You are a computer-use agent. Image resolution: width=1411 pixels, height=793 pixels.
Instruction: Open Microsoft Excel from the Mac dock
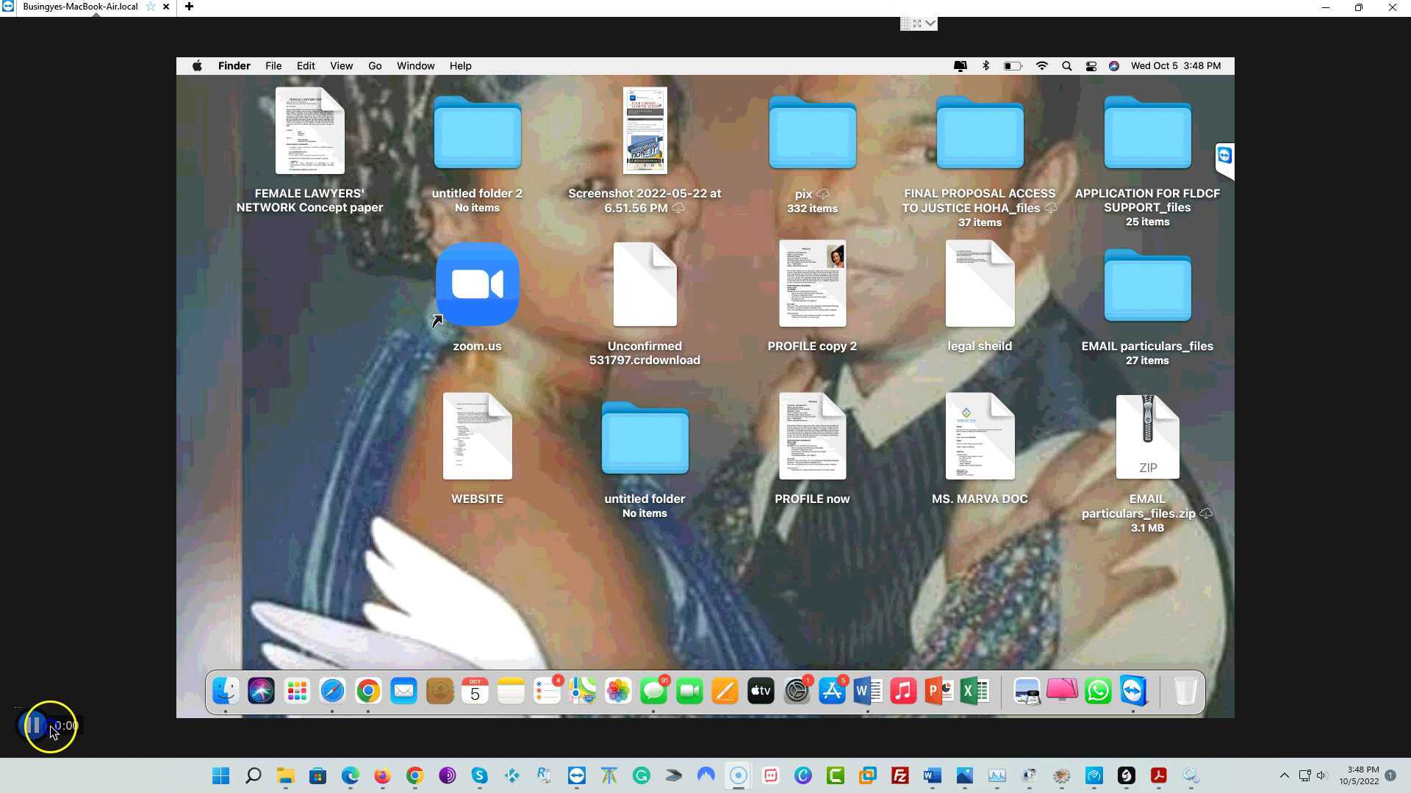974,691
